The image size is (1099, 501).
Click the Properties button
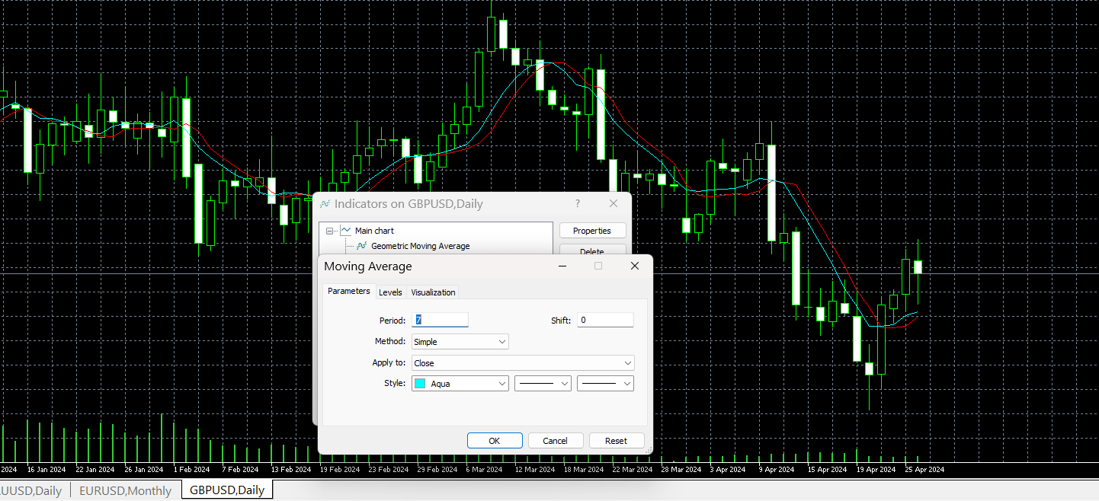click(592, 230)
